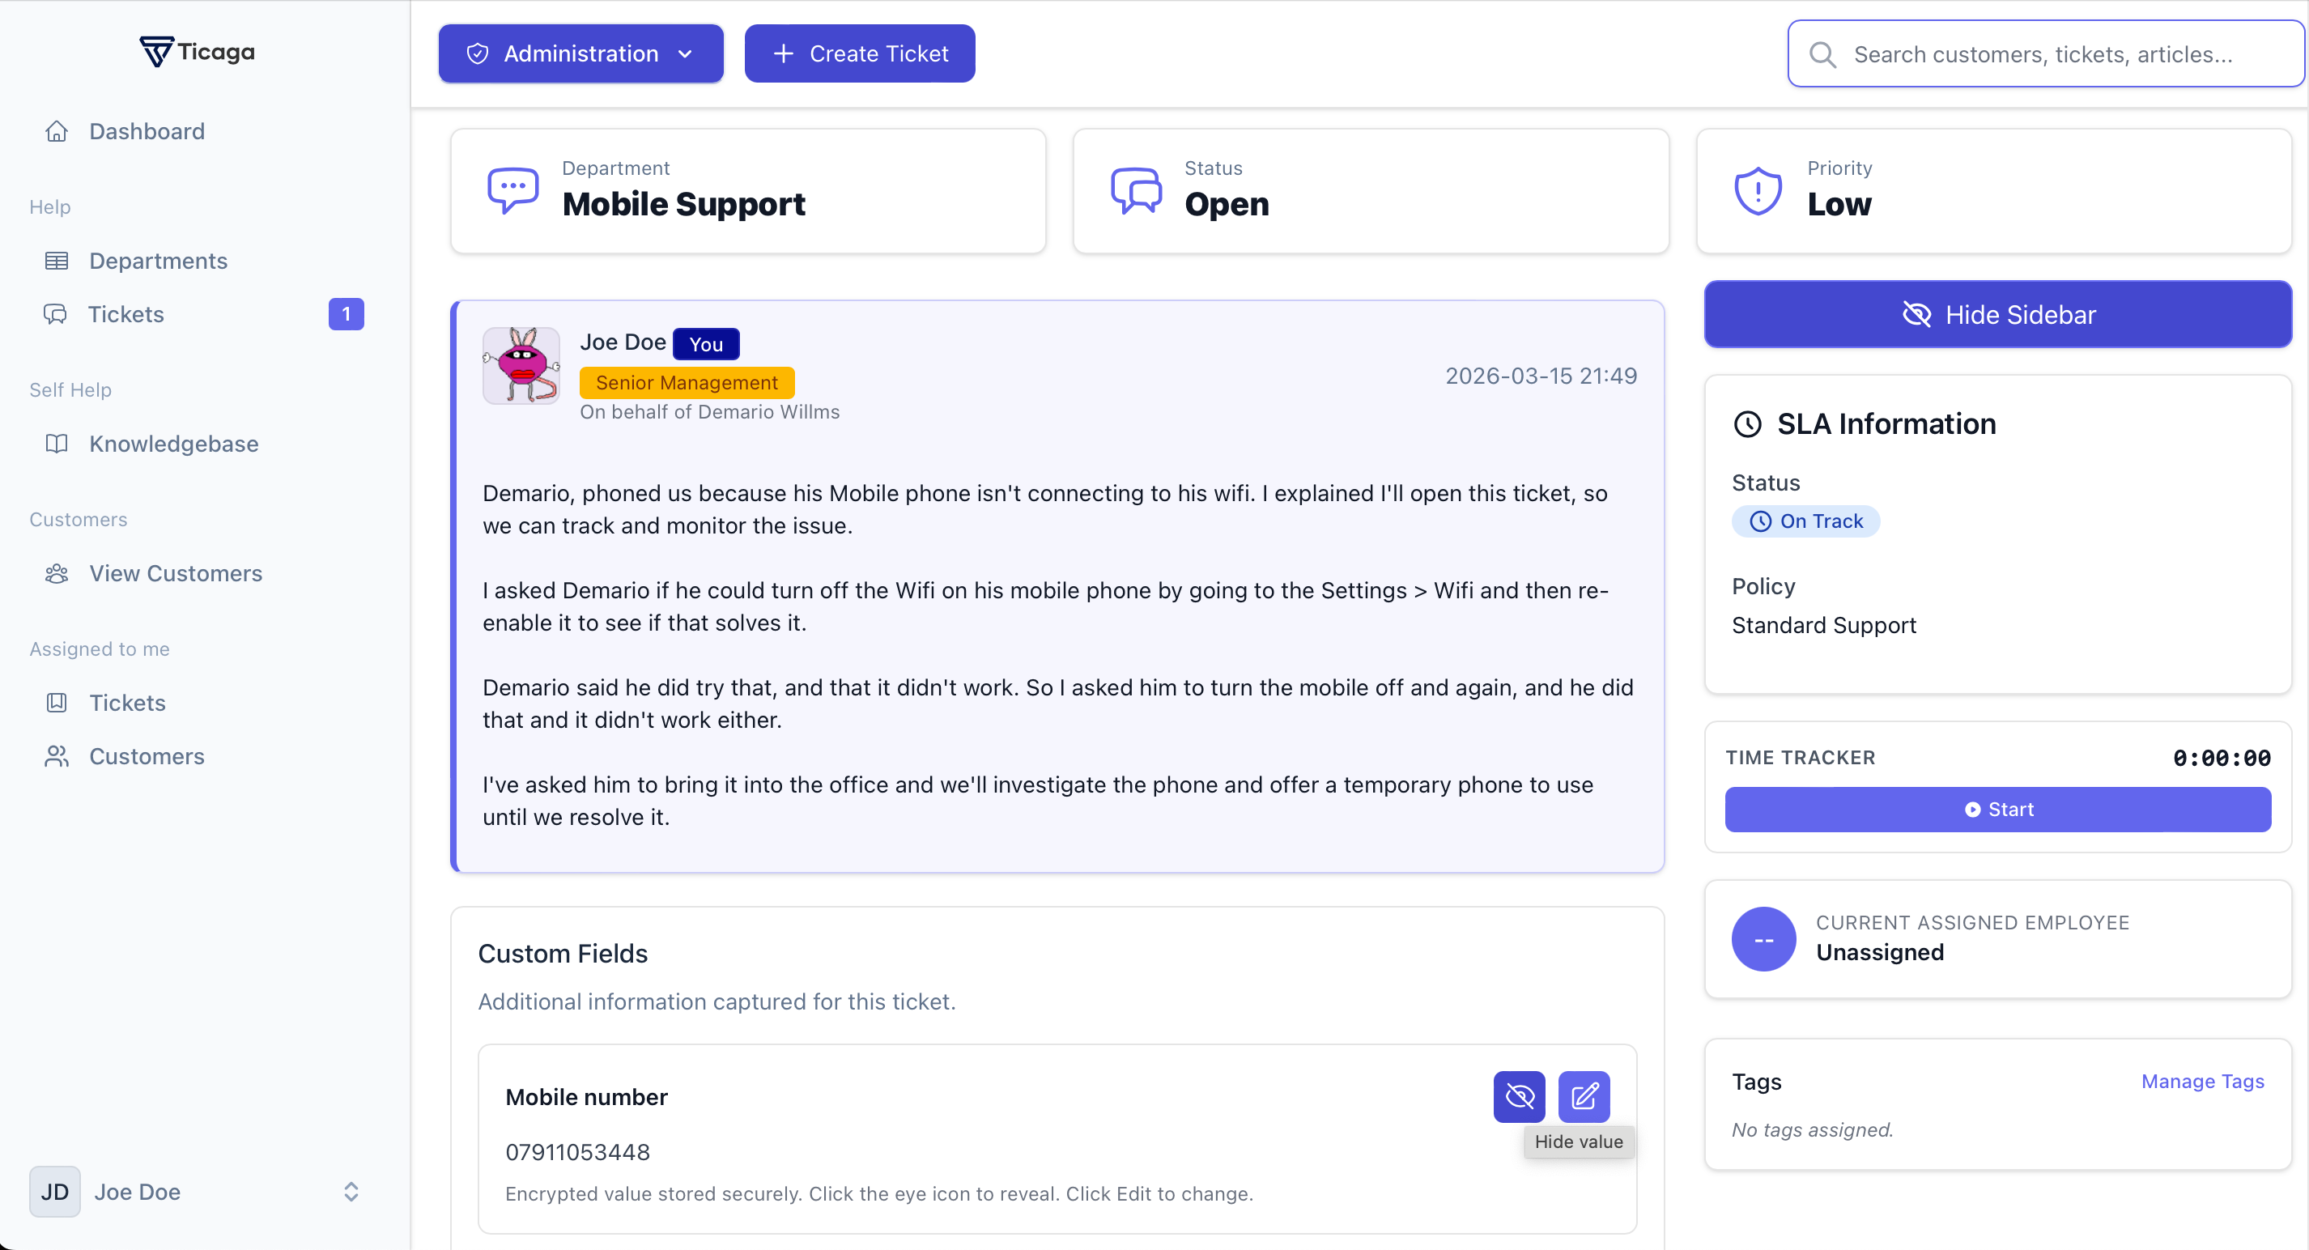The height and width of the screenshot is (1250, 2309).
Task: Open the Administration dropdown
Action: (x=580, y=53)
